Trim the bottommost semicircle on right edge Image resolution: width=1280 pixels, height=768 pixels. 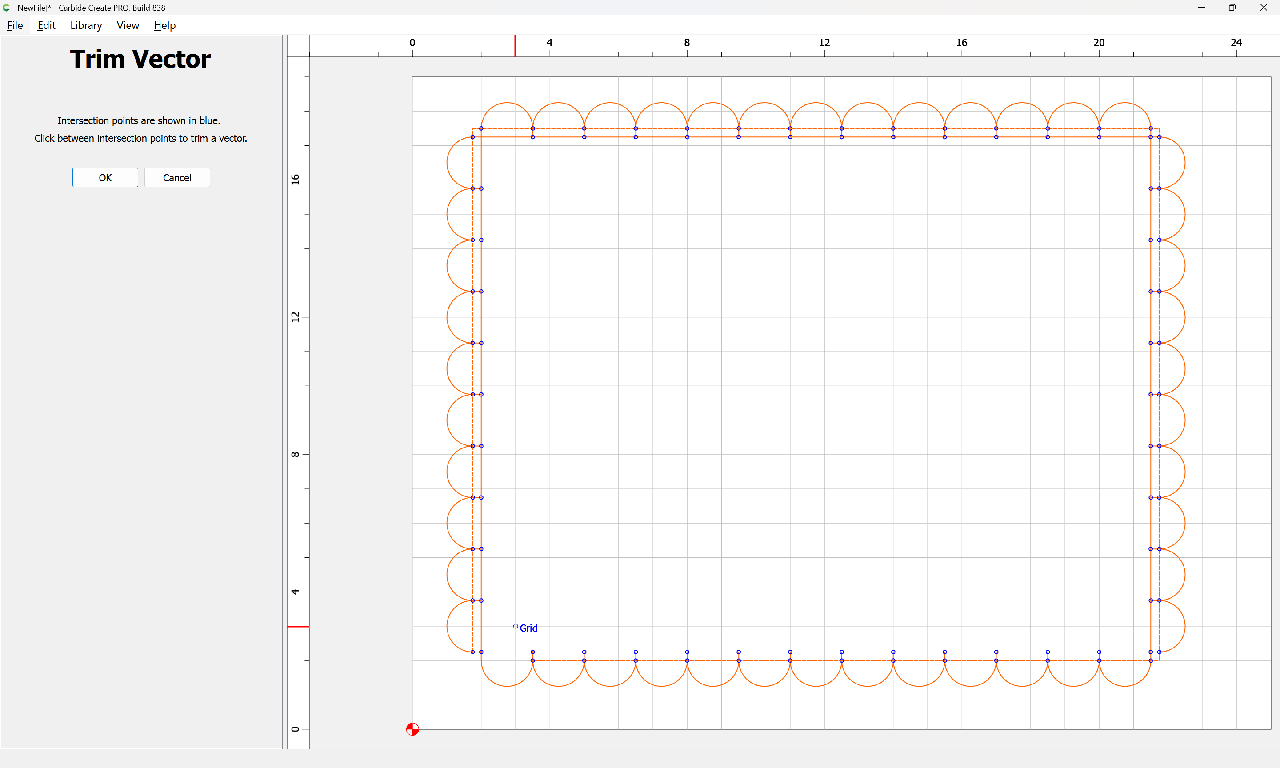click(1185, 626)
